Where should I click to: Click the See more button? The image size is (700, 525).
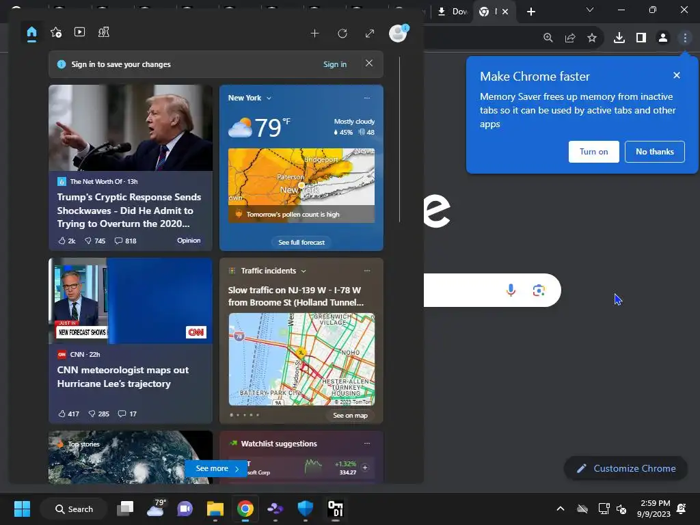coord(217,468)
